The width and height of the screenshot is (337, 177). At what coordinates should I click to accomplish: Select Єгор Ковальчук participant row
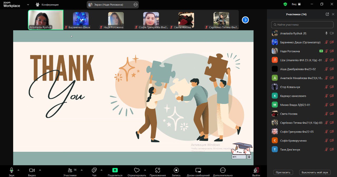(302, 87)
